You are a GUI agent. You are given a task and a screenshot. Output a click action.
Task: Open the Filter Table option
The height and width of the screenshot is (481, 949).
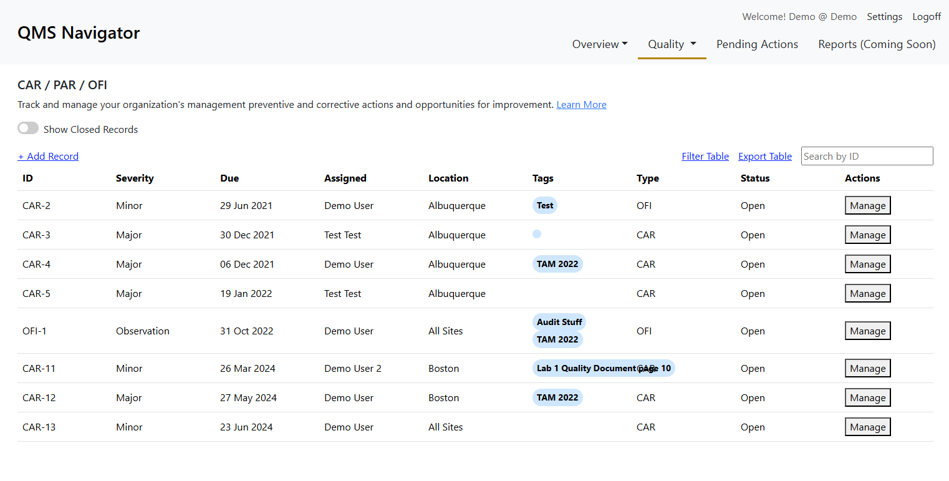pyautogui.click(x=705, y=157)
